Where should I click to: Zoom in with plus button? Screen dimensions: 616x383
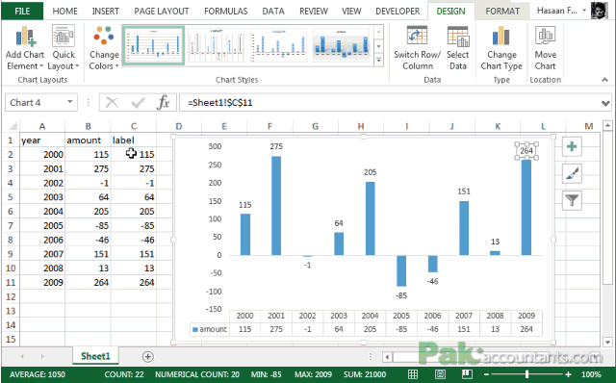point(568,374)
